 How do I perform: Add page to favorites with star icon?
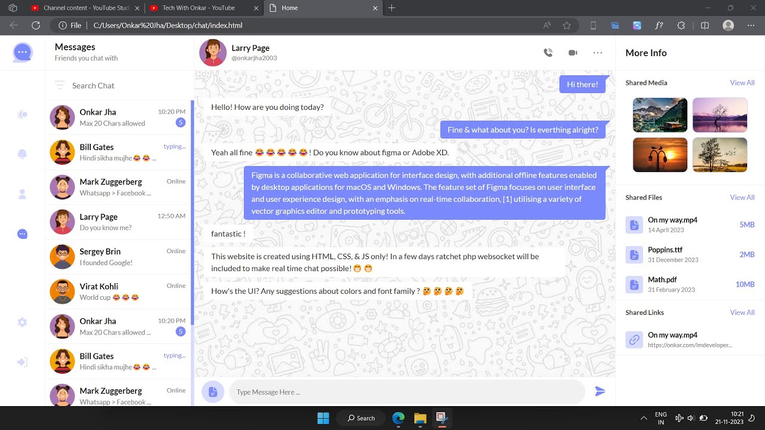point(567,26)
